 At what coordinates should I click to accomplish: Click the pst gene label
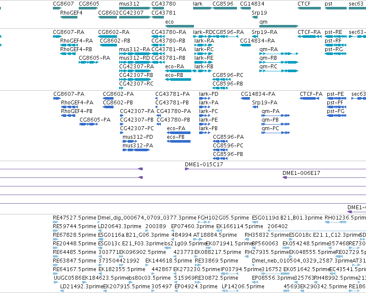click(329, 4)
